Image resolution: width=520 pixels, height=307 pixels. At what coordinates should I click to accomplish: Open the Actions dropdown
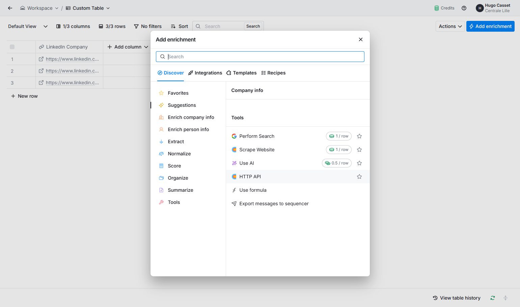coord(450,26)
